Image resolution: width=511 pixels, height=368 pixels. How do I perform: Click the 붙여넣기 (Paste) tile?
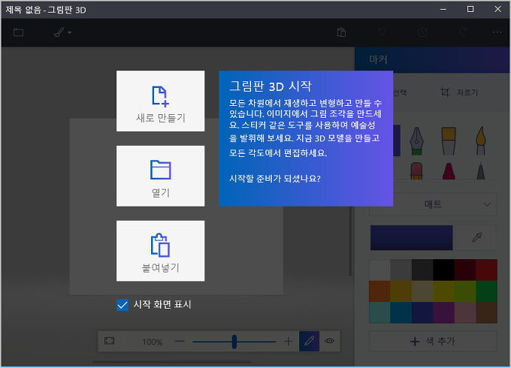pos(160,251)
